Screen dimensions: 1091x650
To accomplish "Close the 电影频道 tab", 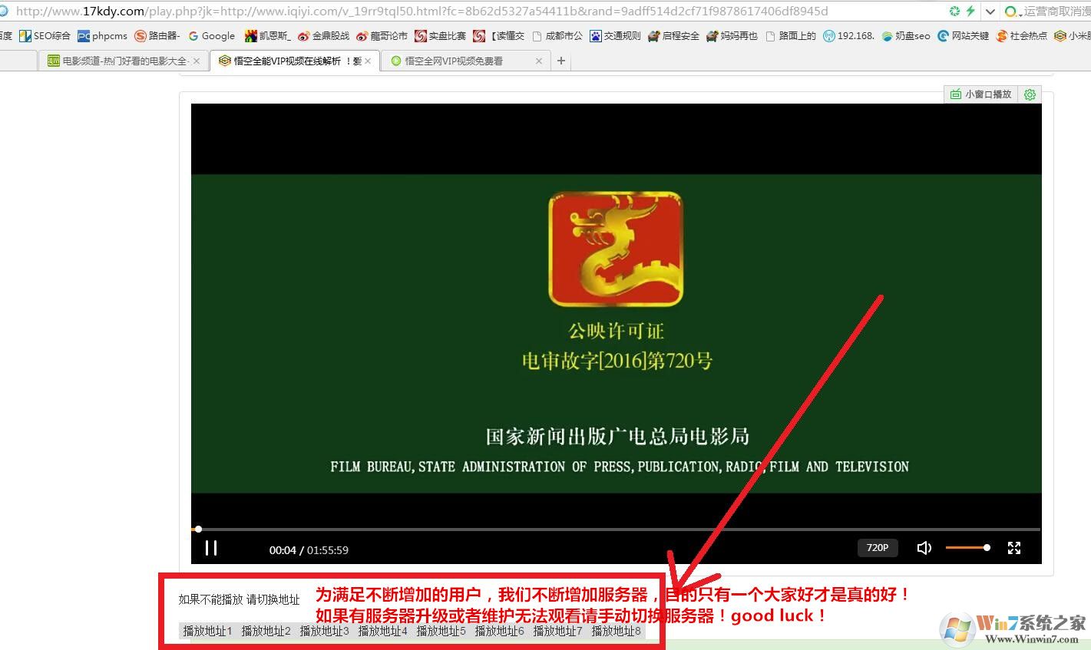I will coord(197,61).
